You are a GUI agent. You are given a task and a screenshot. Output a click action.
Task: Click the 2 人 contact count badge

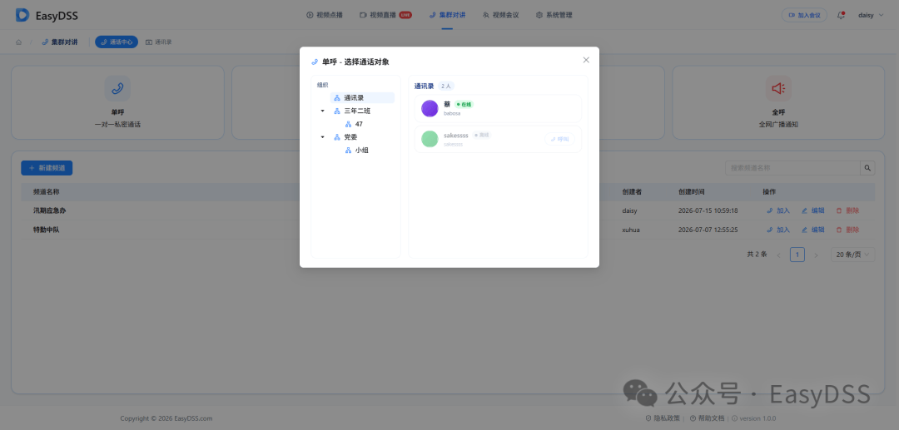446,86
